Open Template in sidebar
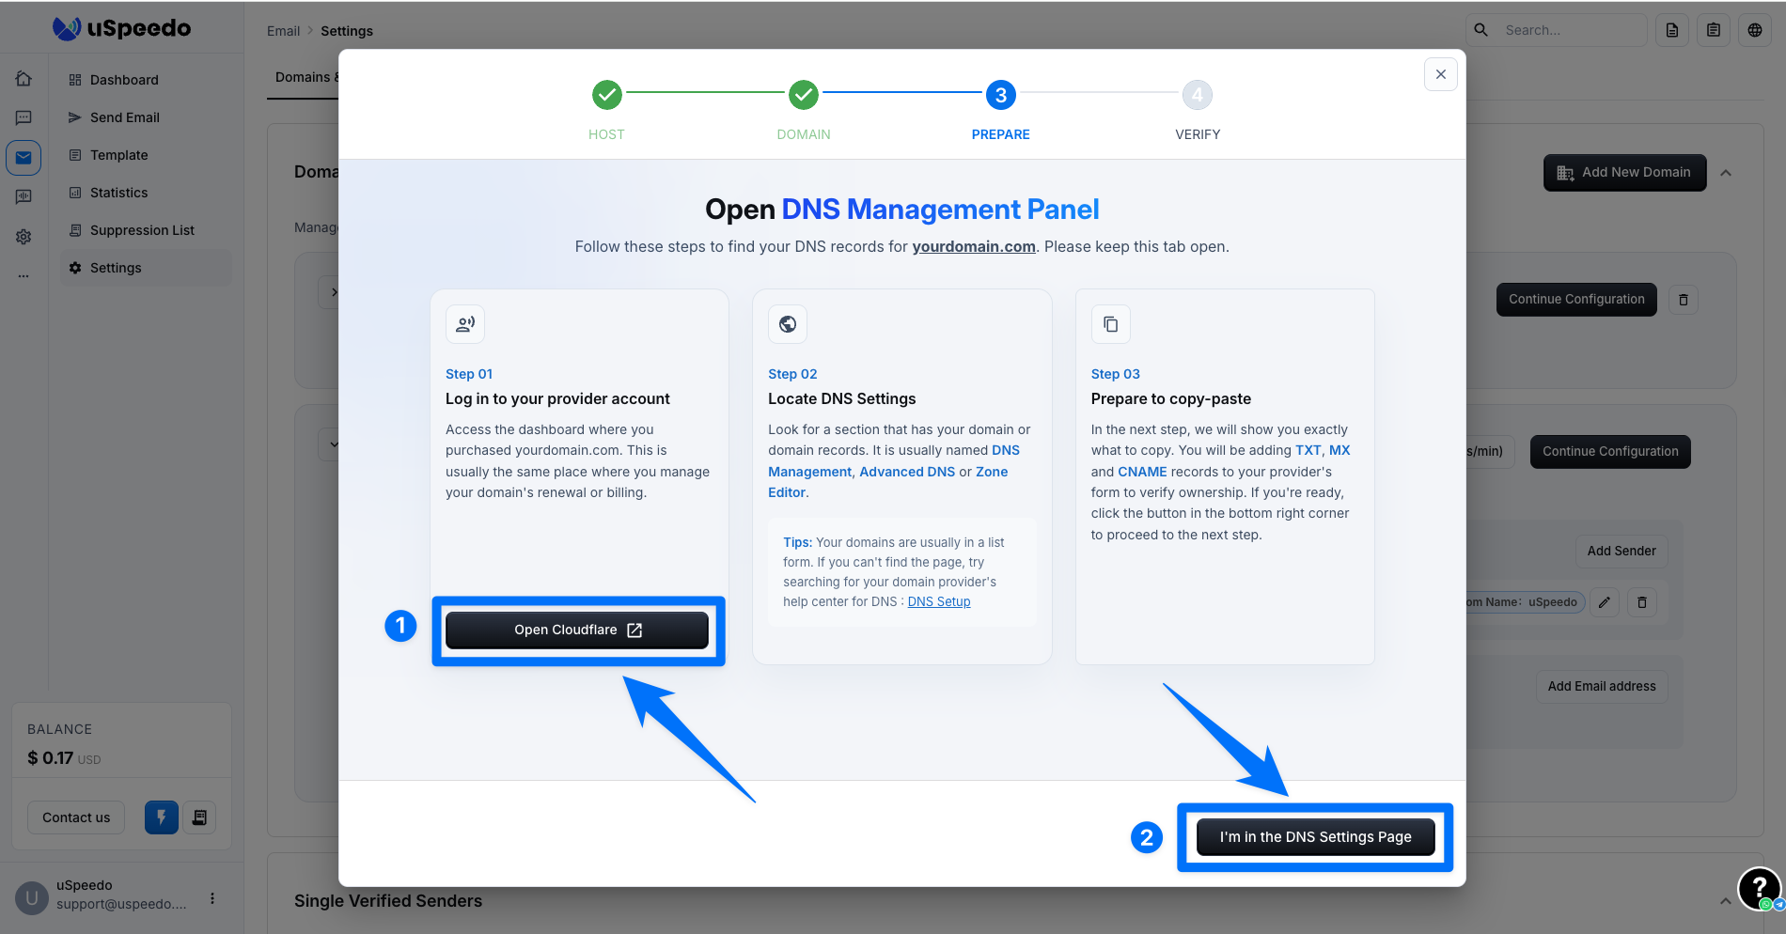The image size is (1786, 934). pyautogui.click(x=146, y=155)
